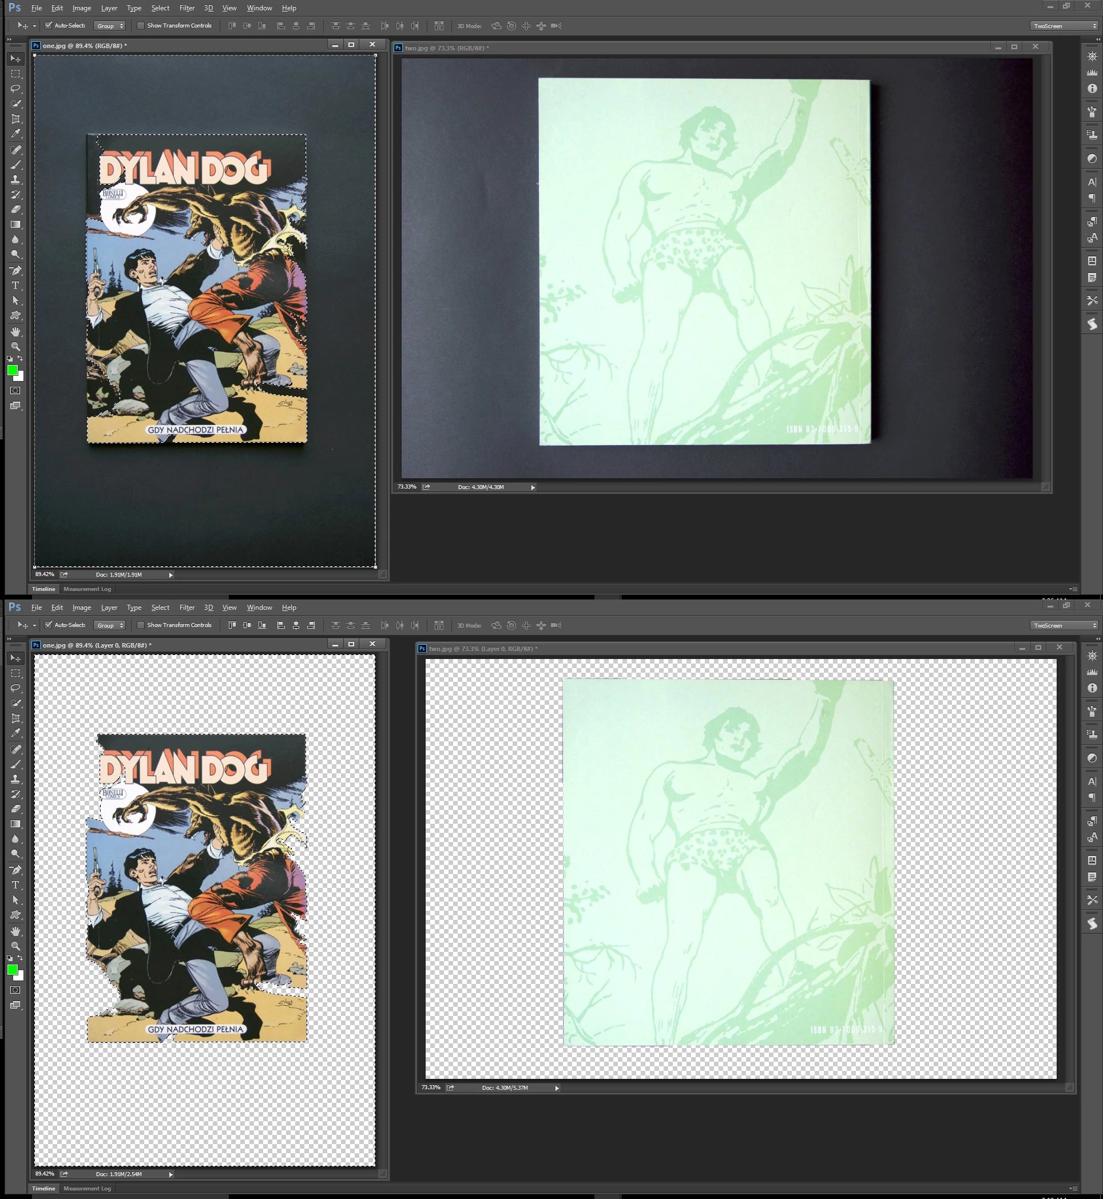Uncheck Auto-Select in upper options bar
The width and height of the screenshot is (1103, 1199).
(x=49, y=26)
